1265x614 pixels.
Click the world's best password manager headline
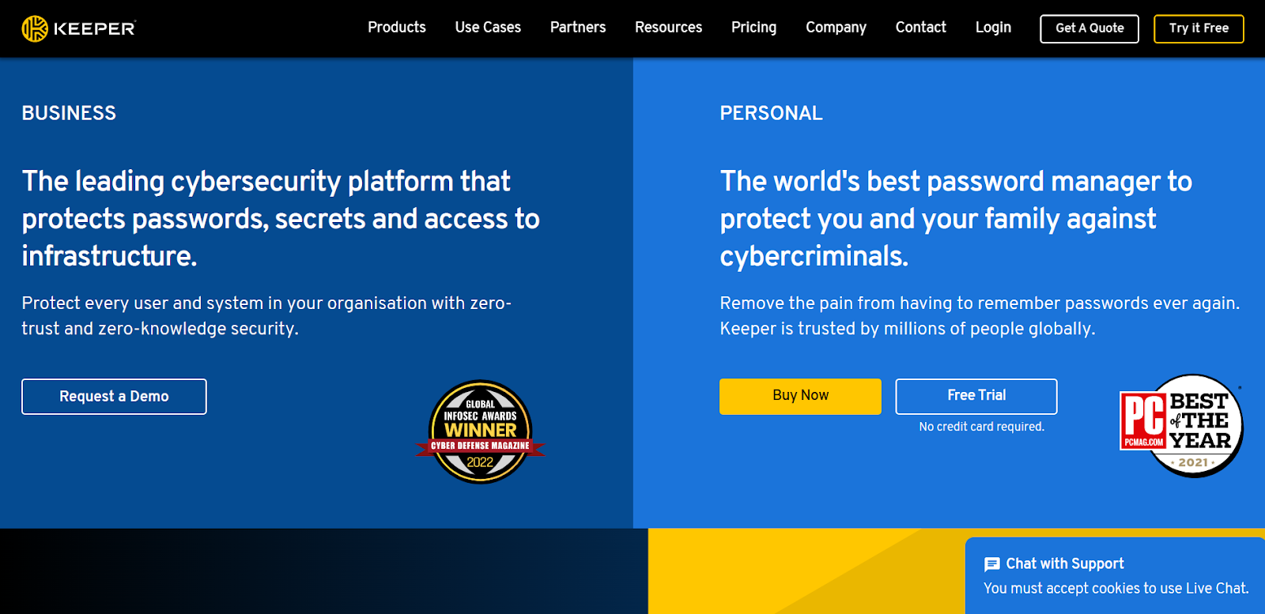tap(956, 219)
